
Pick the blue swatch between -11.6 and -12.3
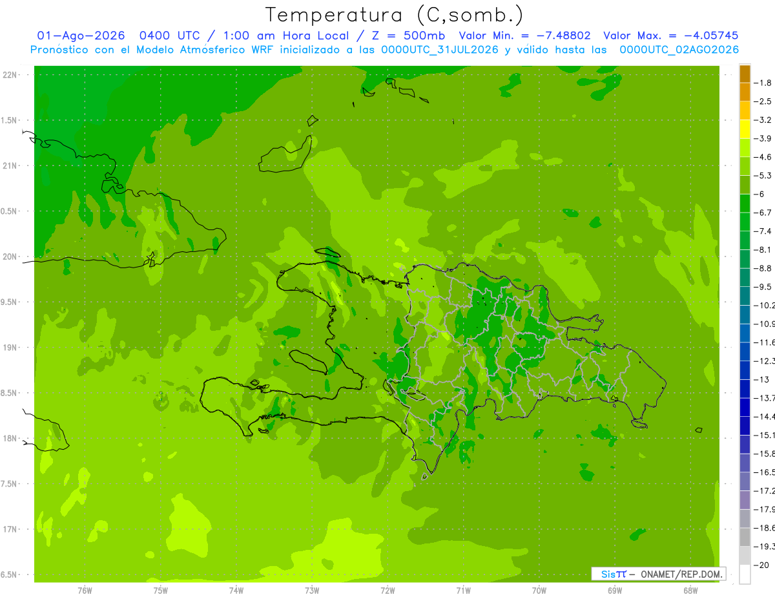point(745,352)
